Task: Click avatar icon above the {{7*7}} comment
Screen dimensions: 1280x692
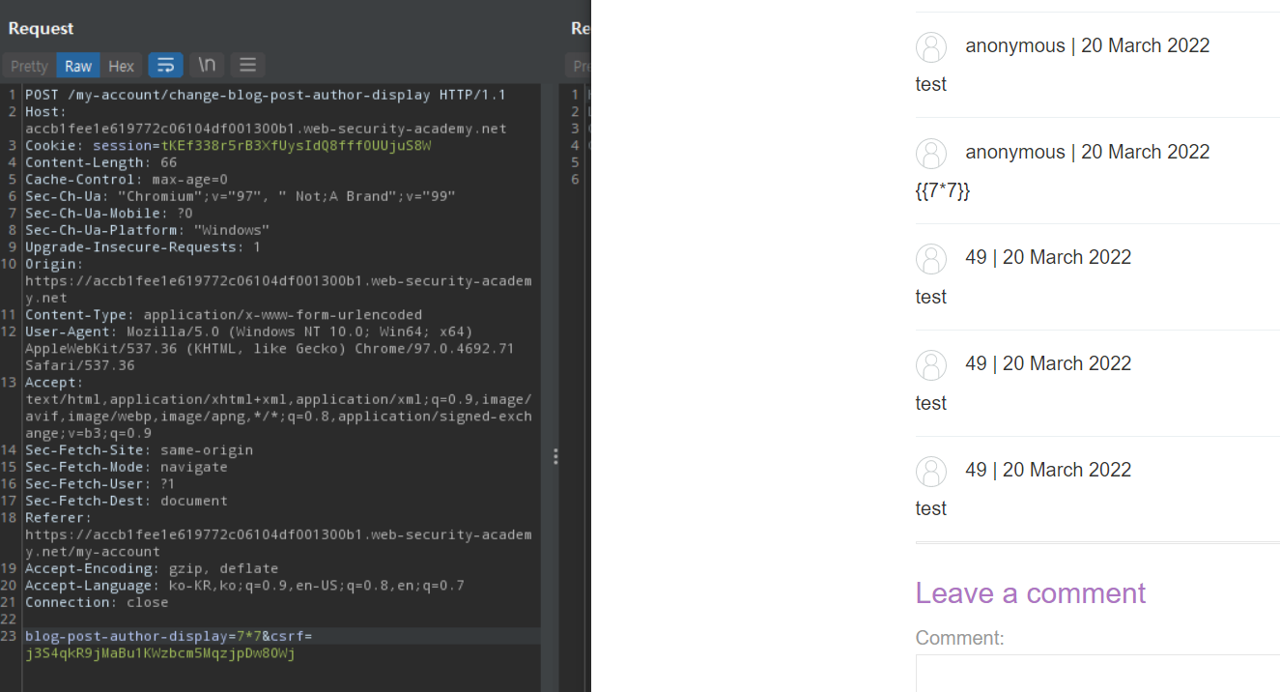Action: pos(931,153)
